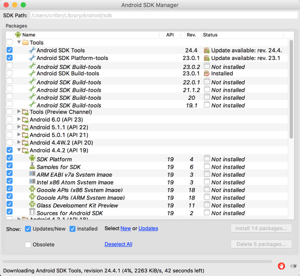Click the Android icon beside SDK Platform
Viewport: 300px width, 276px height.
pos(32,159)
